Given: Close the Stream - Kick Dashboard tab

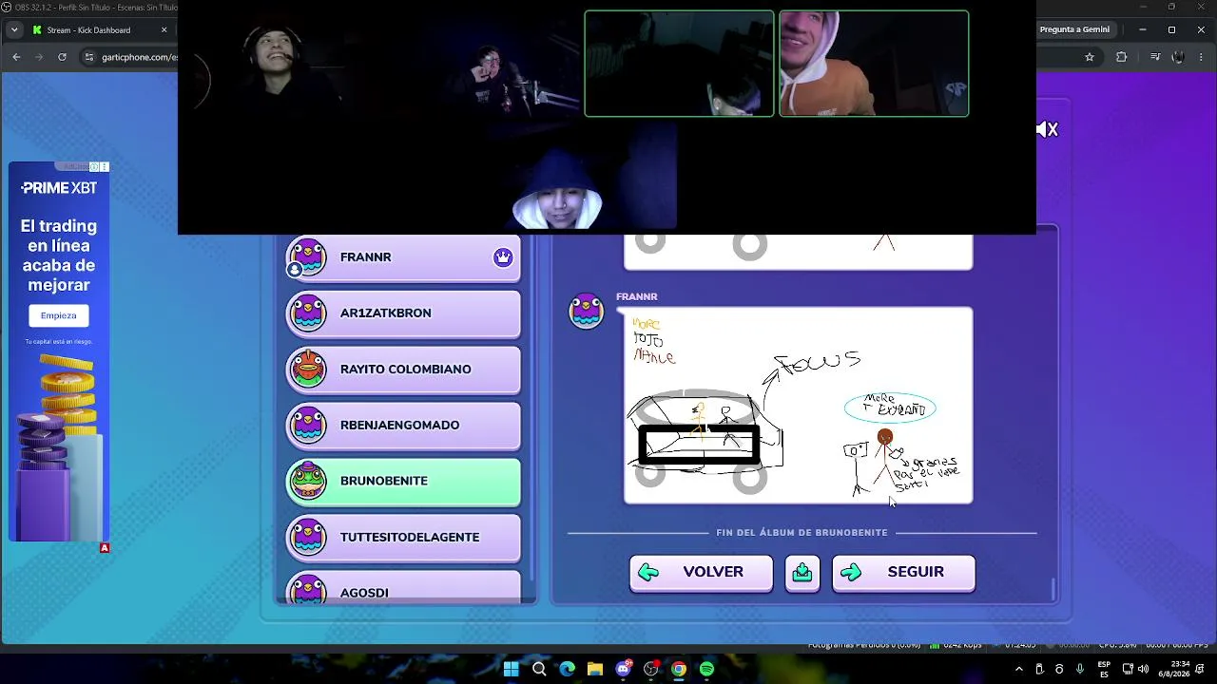Looking at the screenshot, I should (x=164, y=30).
